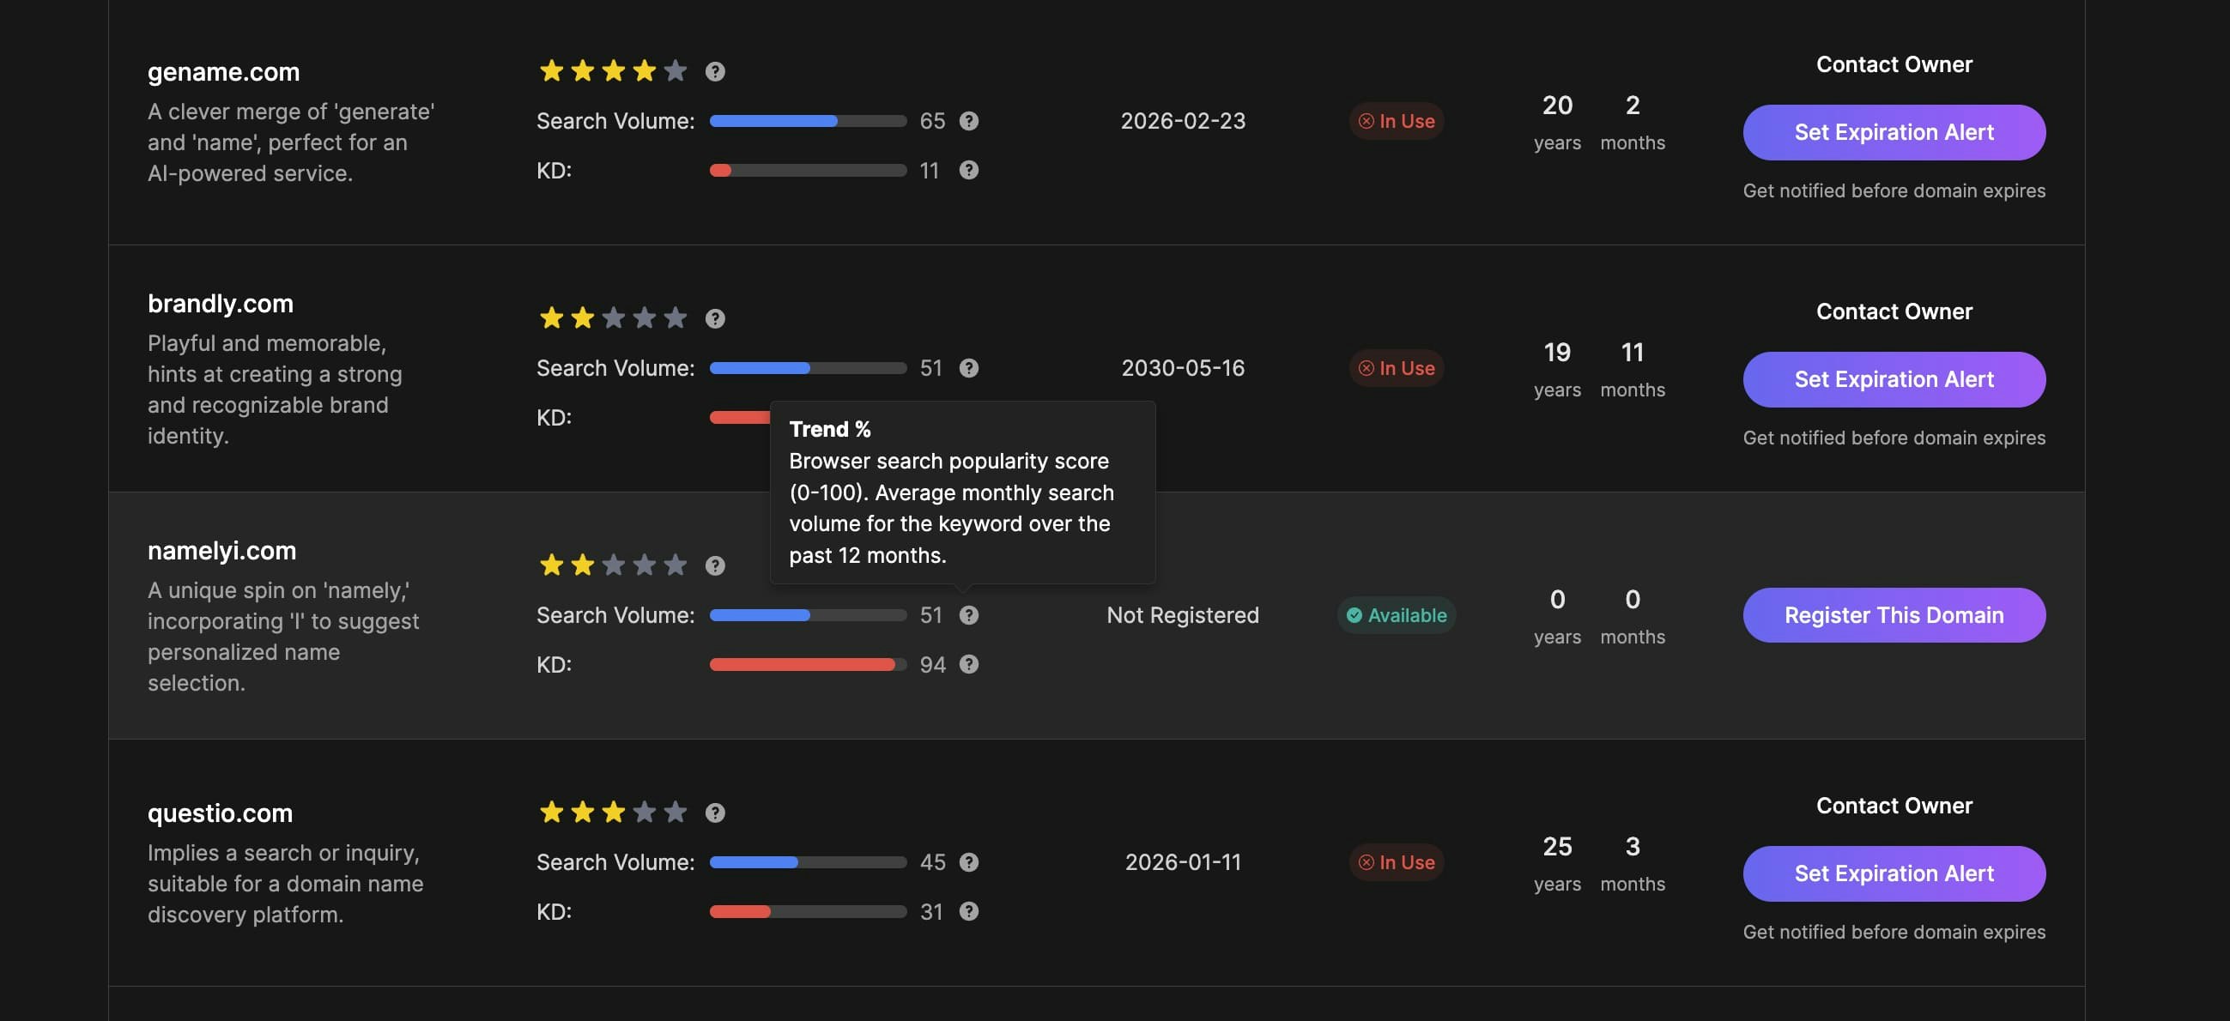Click Search Volume help icon for gename.com
2230x1021 pixels.
pos(969,120)
